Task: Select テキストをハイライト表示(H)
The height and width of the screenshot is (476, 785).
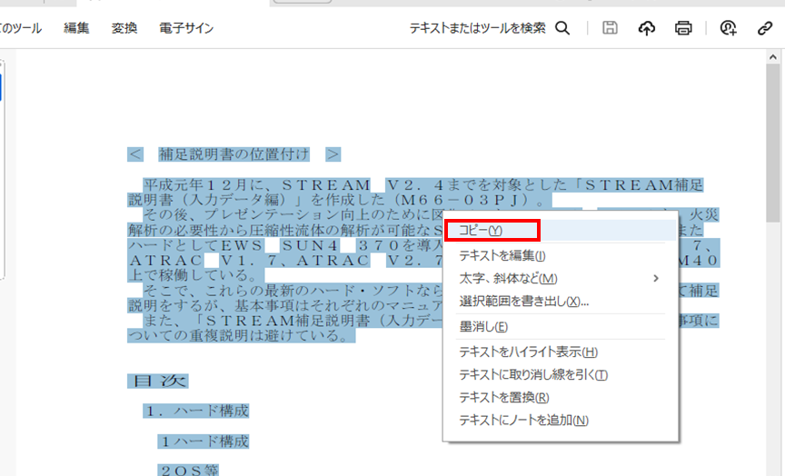Action: pos(561,352)
